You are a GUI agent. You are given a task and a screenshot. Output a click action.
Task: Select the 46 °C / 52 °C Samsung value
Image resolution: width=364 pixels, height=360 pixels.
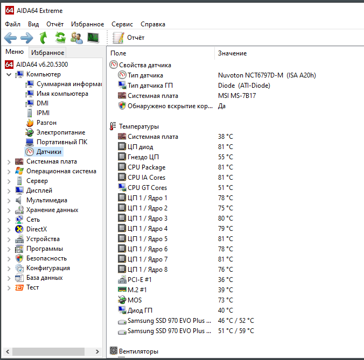236,321
